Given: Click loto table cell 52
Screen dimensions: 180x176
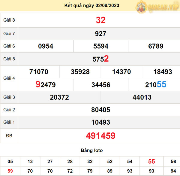Looking at the screenshot, I should coord(110,162).
